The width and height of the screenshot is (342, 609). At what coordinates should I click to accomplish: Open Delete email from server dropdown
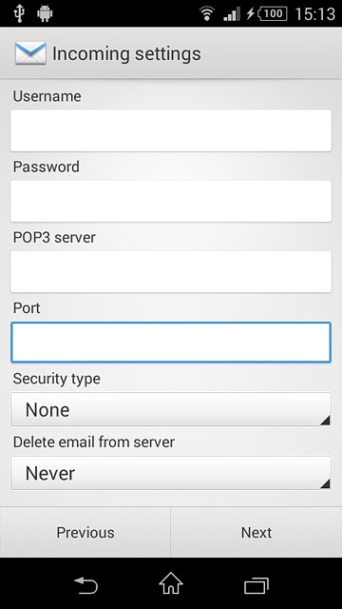[171, 473]
